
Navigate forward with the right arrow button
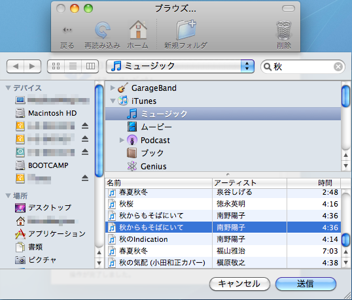pos(32,66)
